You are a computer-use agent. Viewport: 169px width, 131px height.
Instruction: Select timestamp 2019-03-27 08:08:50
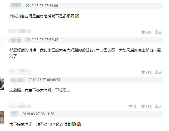[x=45, y=80]
